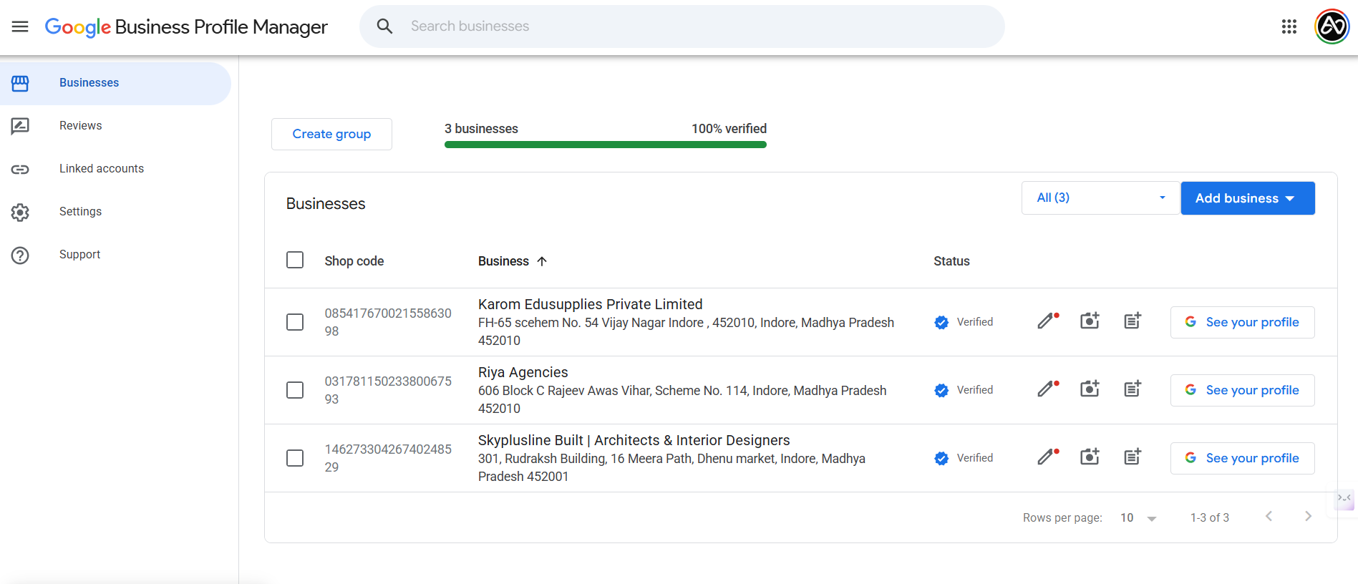This screenshot has height=584, width=1358.
Task: Tick the checkbox for Karom Edusupplies
Action: (295, 322)
